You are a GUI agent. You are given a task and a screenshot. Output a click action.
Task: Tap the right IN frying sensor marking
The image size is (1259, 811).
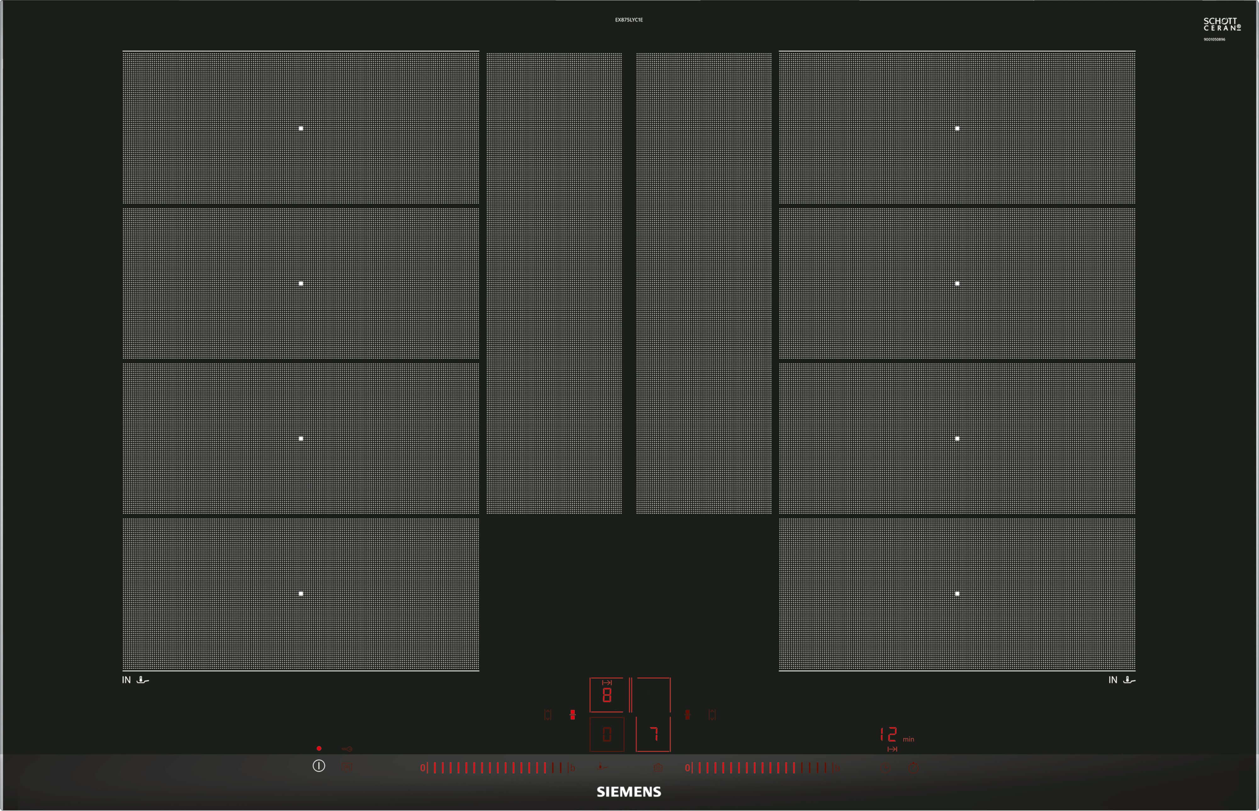[x=1122, y=680]
